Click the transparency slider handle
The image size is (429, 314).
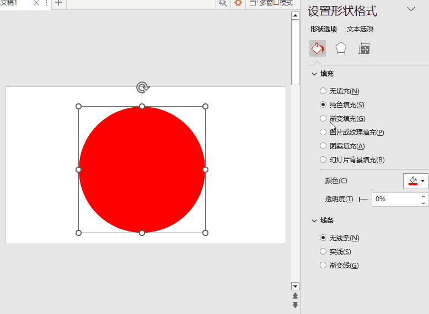point(360,200)
